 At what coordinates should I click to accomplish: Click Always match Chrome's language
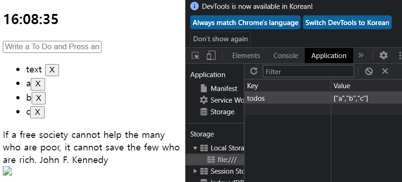tap(245, 23)
